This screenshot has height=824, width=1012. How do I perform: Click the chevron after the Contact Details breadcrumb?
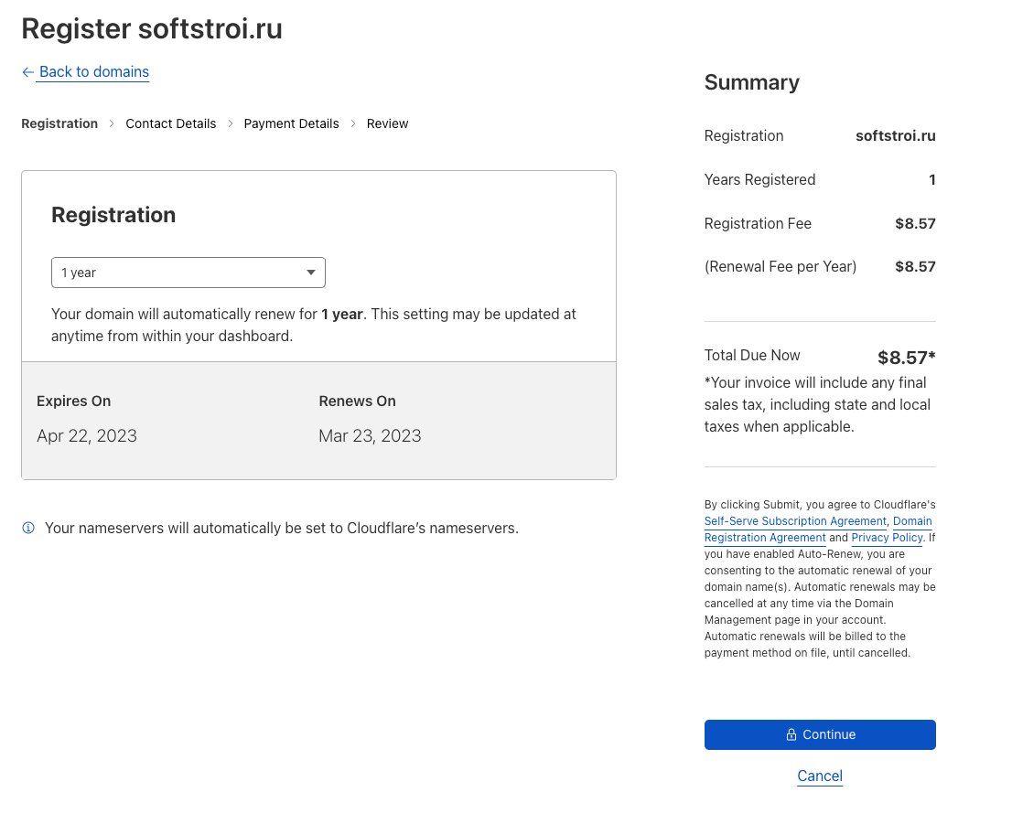click(x=230, y=123)
